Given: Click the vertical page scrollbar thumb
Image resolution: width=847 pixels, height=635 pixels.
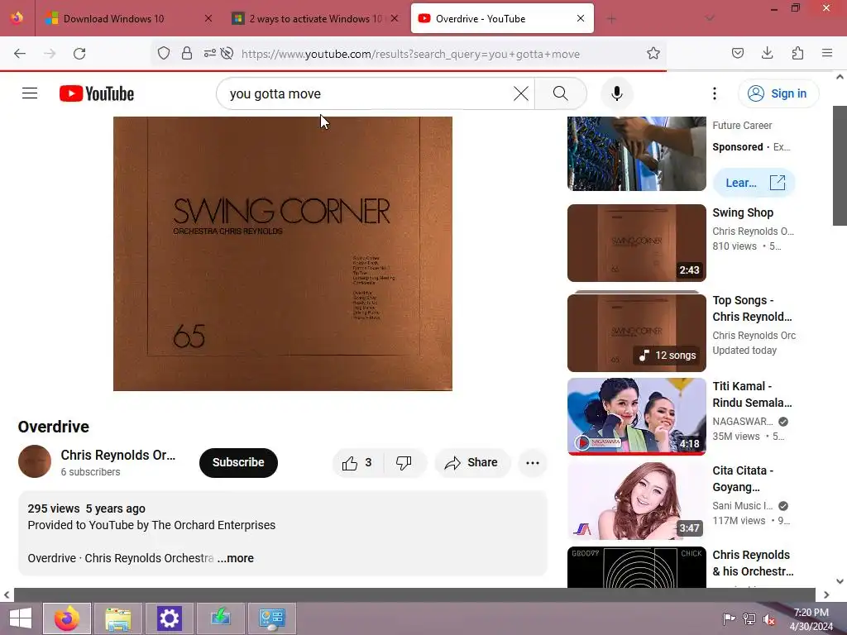Looking at the screenshot, I should (840, 165).
